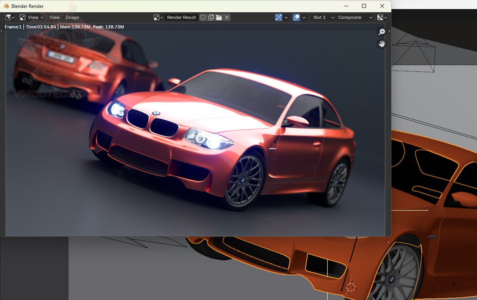
Task: Open the display channels dropdown
Action: point(382,17)
